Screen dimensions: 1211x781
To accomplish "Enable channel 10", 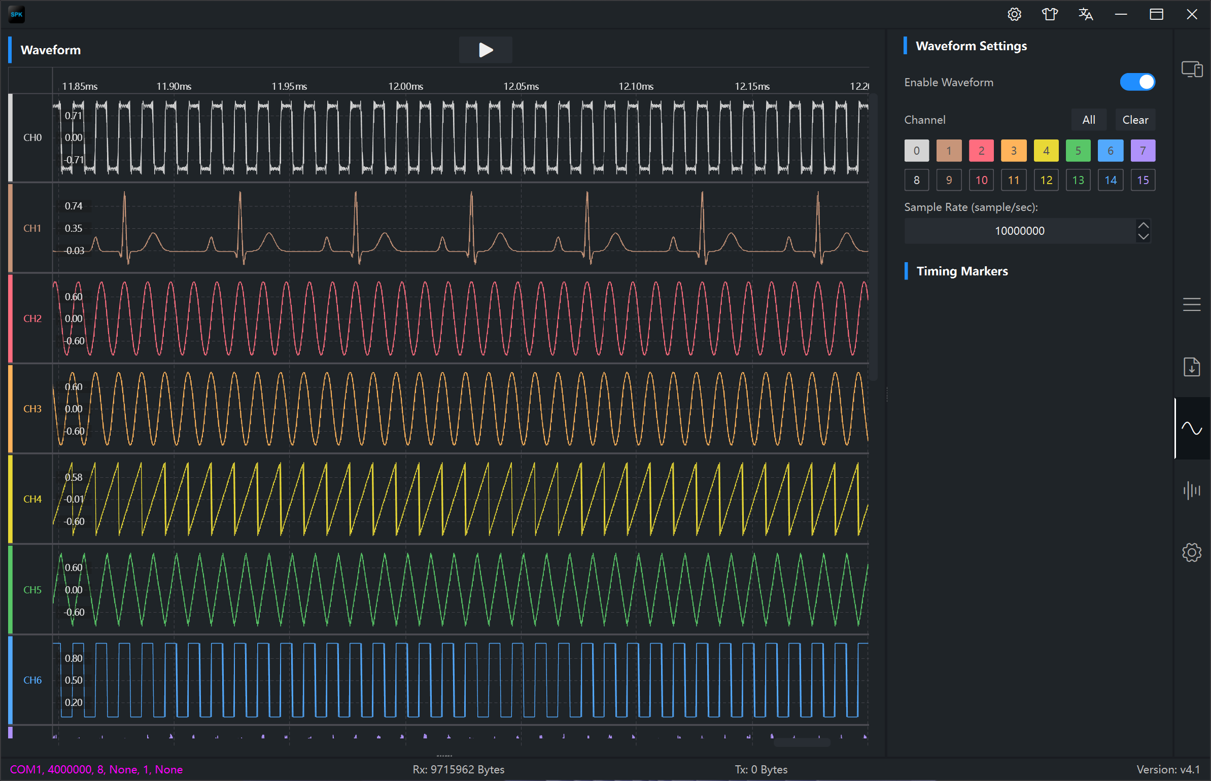I will click(982, 180).
